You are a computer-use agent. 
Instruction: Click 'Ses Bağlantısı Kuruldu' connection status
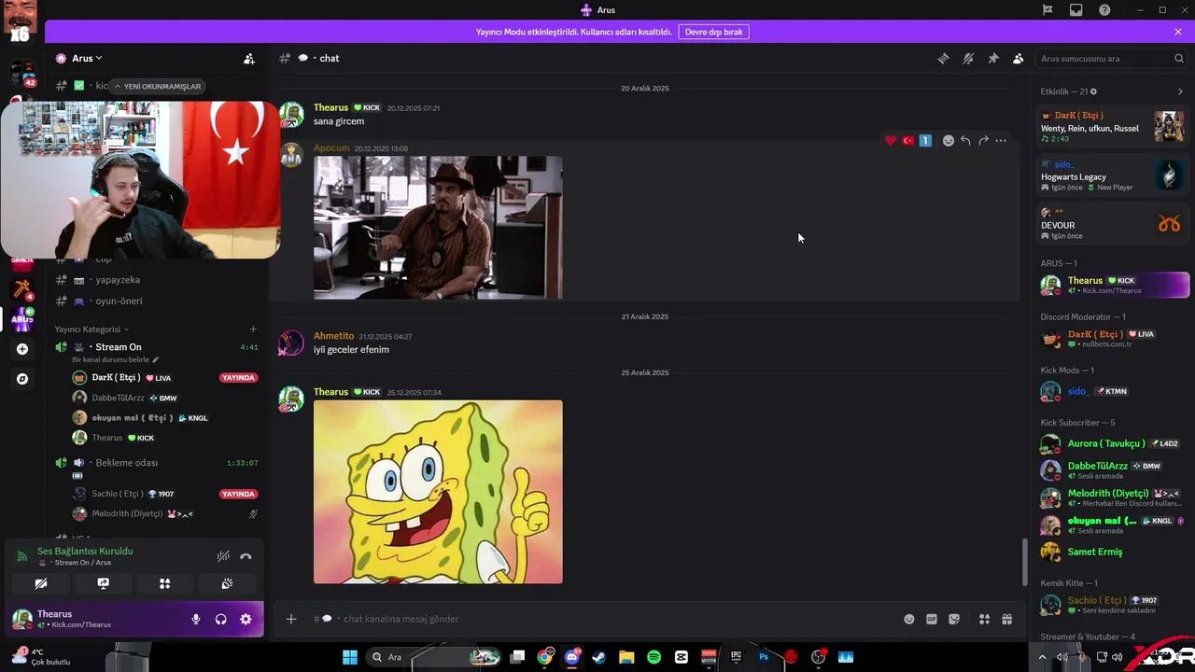(85, 552)
